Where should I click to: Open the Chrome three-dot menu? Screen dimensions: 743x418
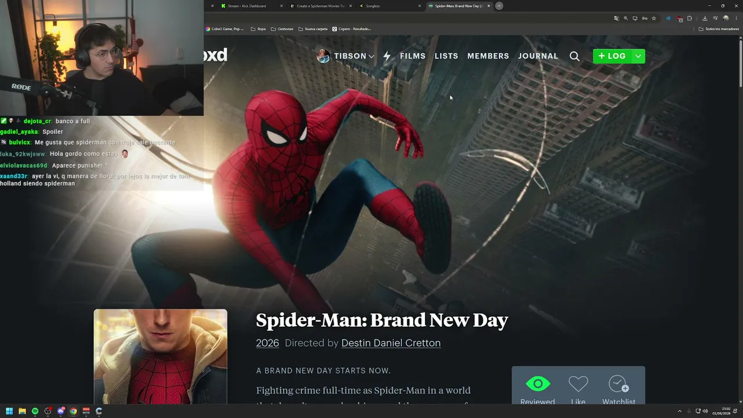(x=736, y=19)
